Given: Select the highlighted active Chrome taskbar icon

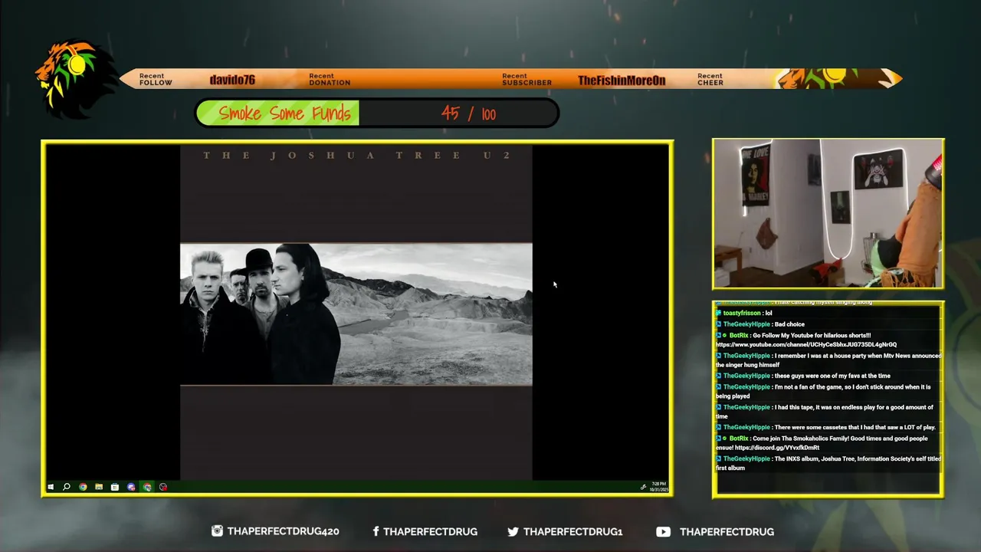Looking at the screenshot, I should tap(147, 487).
